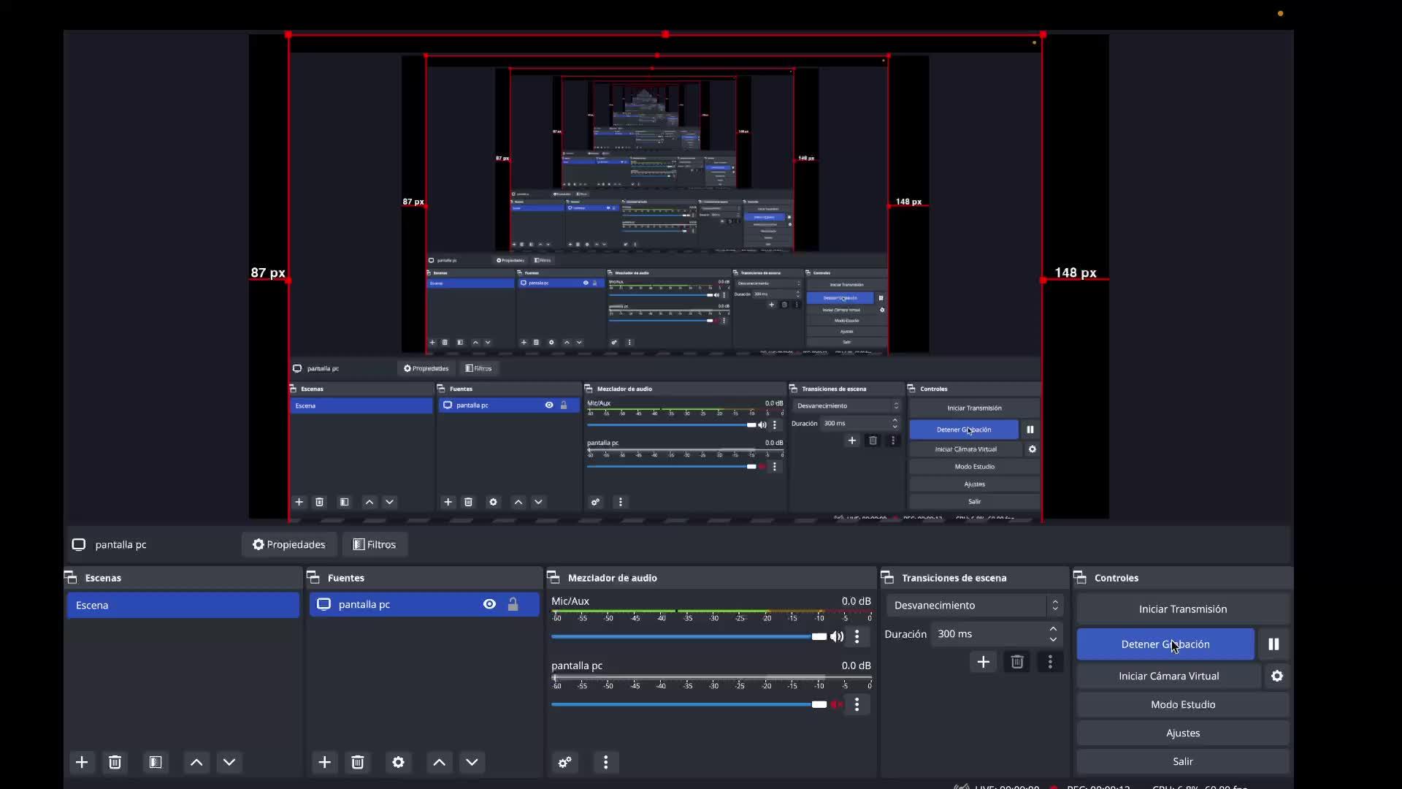Open scene filters icon in Escenas panel
Image resolution: width=1402 pixels, height=789 pixels.
click(156, 762)
